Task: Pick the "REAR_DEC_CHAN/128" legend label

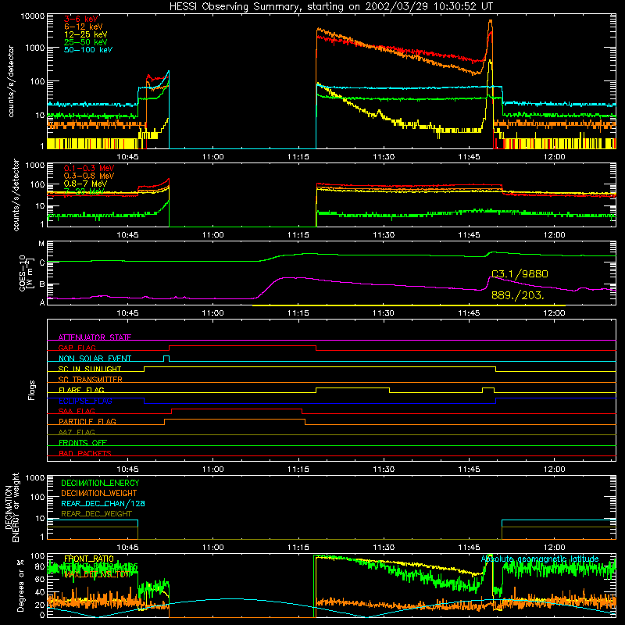Action: (103, 503)
